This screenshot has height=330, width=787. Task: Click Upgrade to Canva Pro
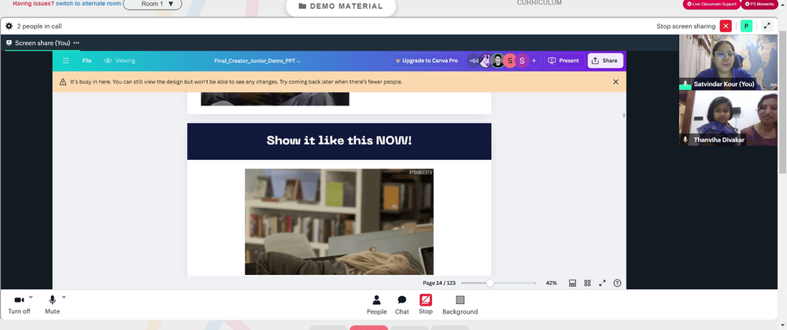[x=427, y=61]
